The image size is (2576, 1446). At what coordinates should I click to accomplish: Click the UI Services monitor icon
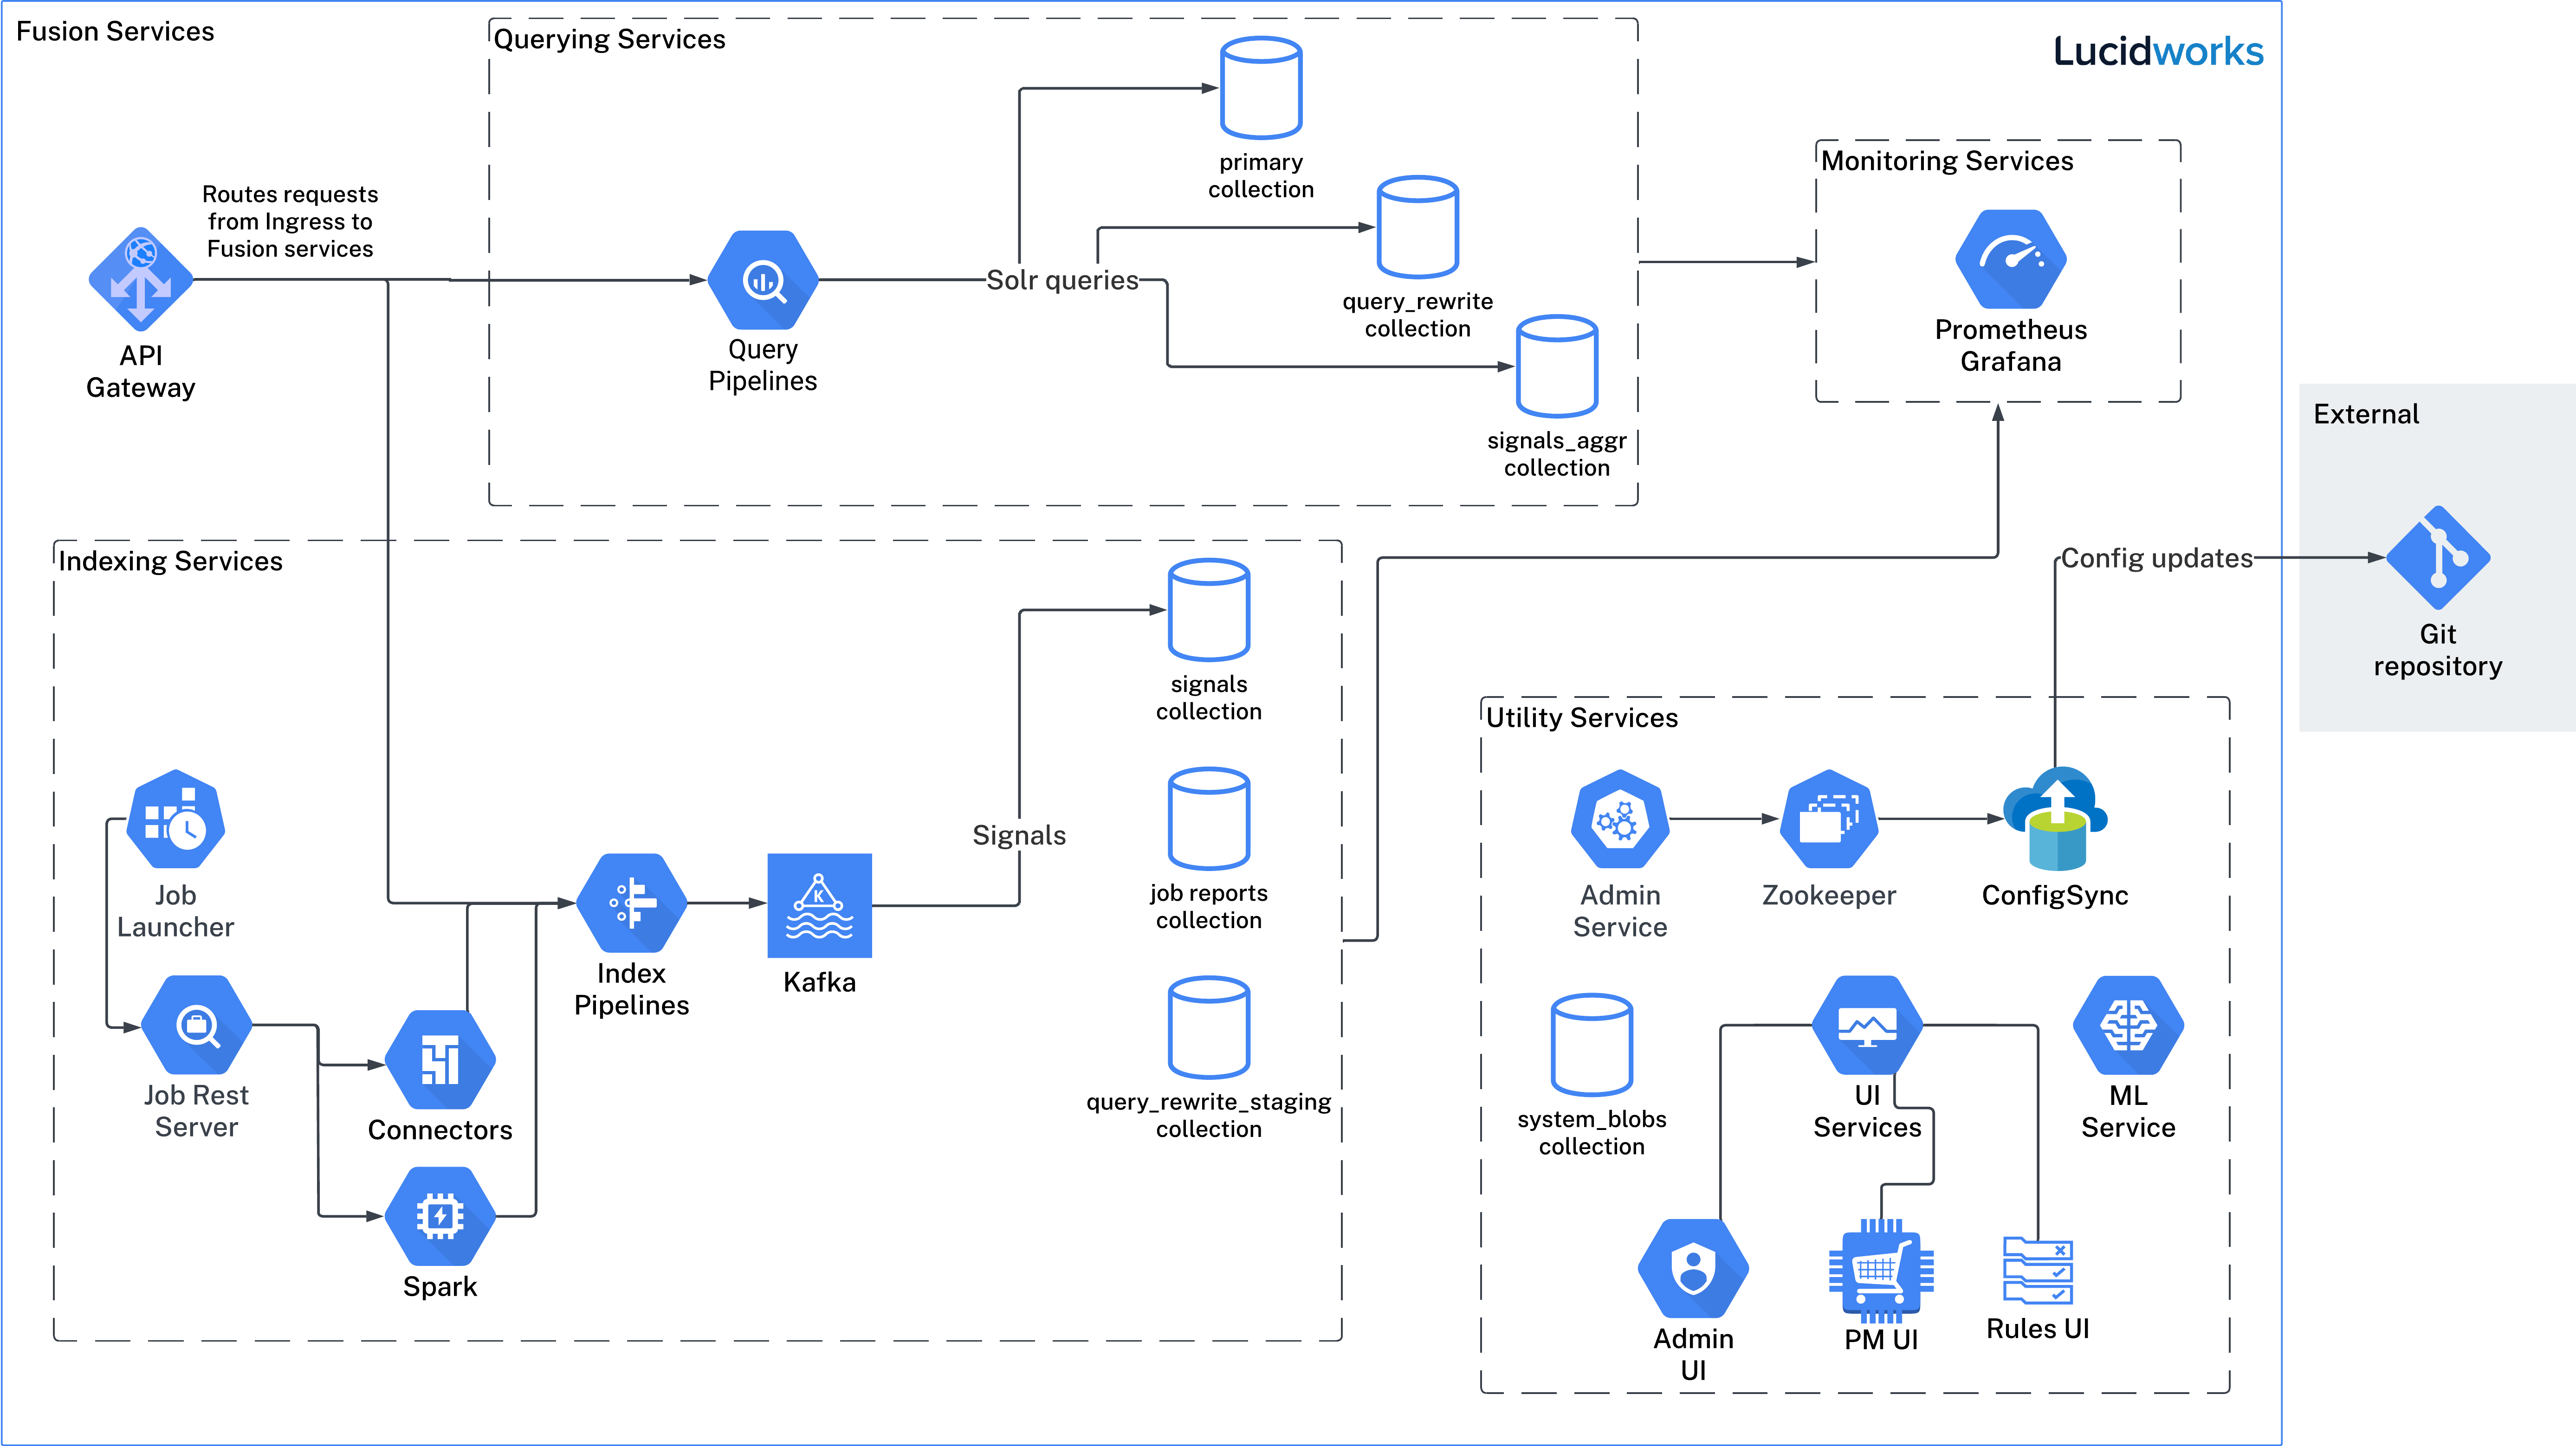pyautogui.click(x=1868, y=1025)
